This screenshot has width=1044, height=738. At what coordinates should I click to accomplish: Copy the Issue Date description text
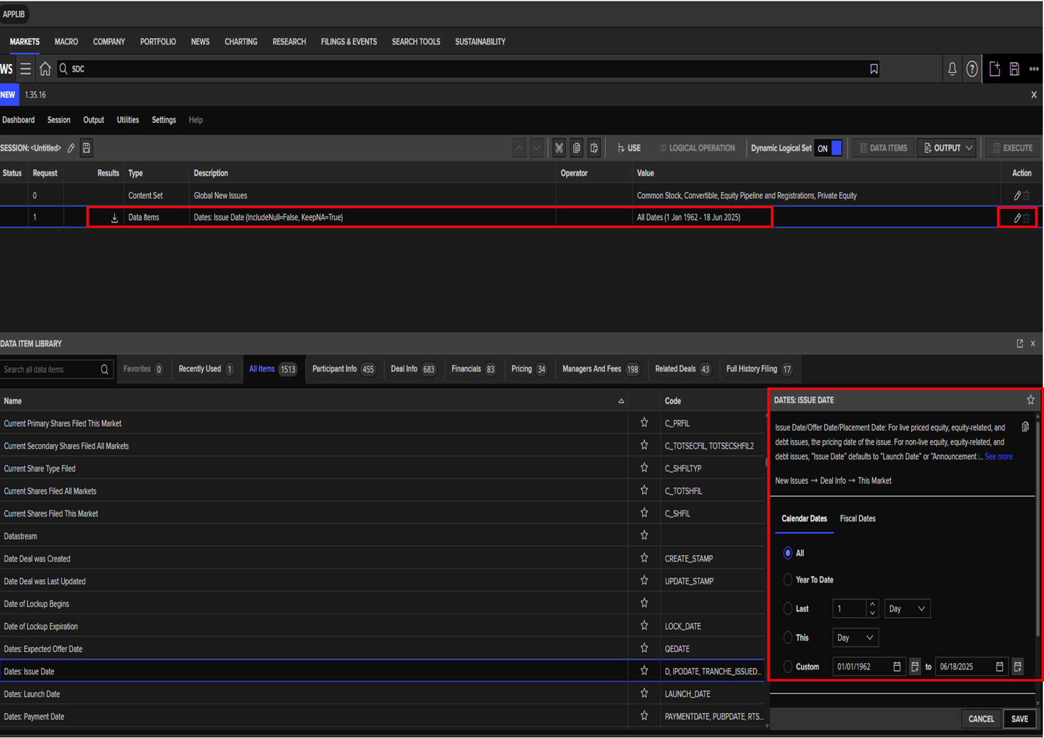point(1025,427)
